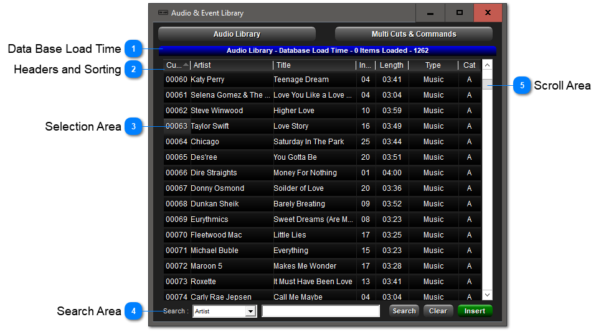Image resolution: width=601 pixels, height=332 pixels.
Task: Click the search text input box
Action: pyautogui.click(x=321, y=311)
